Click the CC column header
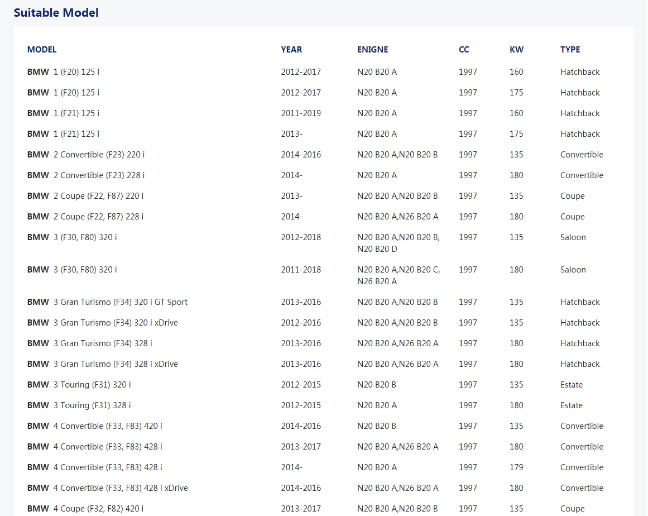Screen dimensions: 648x516 coord(464,50)
